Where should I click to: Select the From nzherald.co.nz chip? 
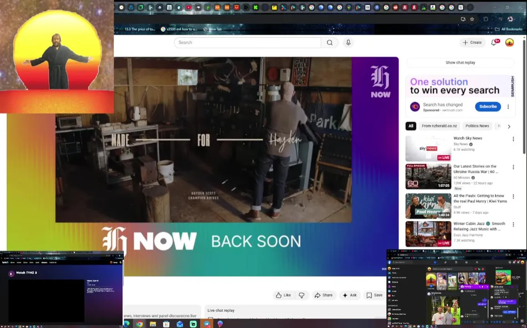click(439, 126)
